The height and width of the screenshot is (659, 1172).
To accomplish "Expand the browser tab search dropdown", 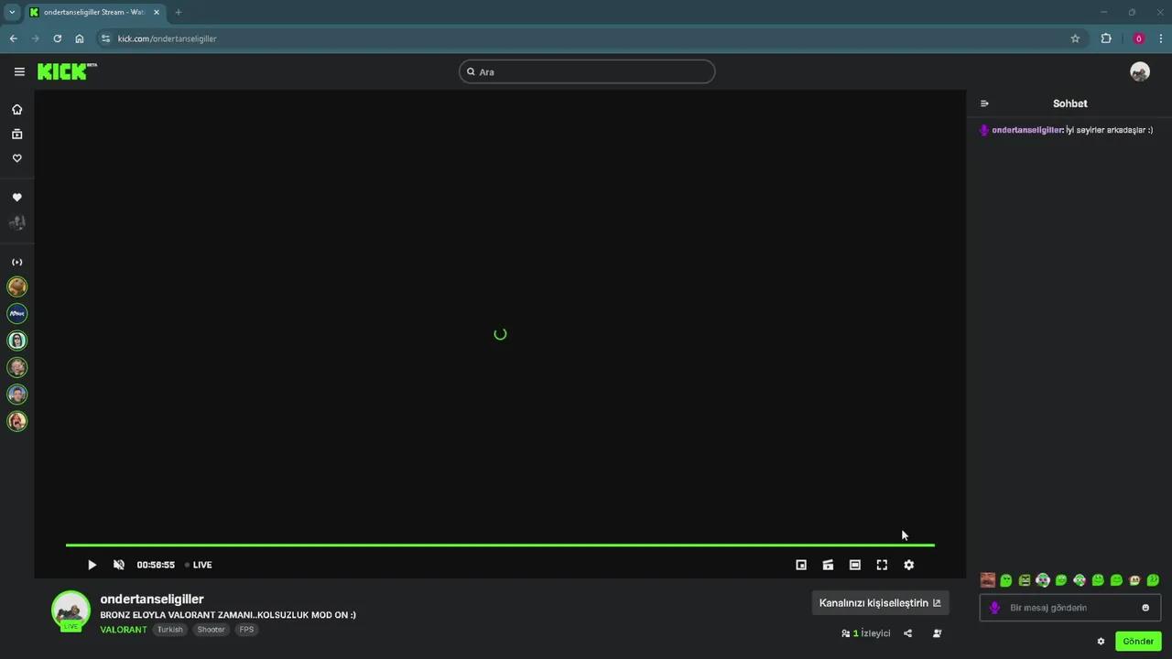I will tap(12, 12).
